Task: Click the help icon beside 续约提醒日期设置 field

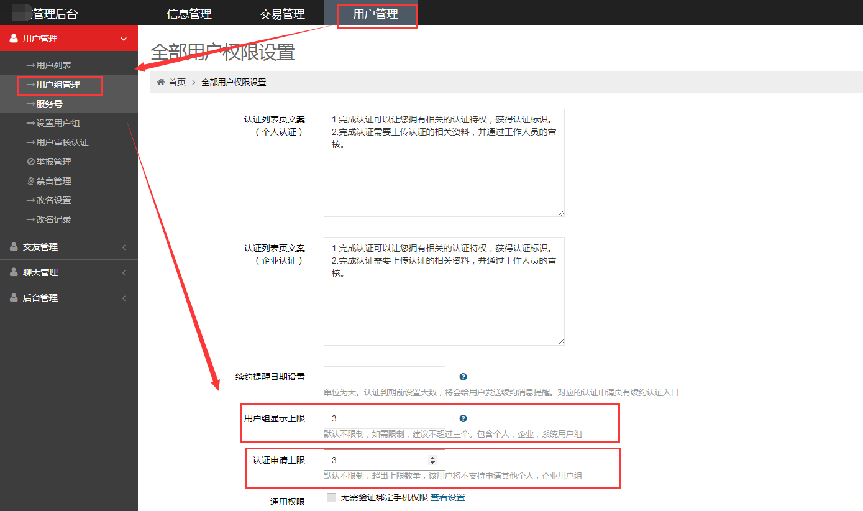Action: [463, 377]
